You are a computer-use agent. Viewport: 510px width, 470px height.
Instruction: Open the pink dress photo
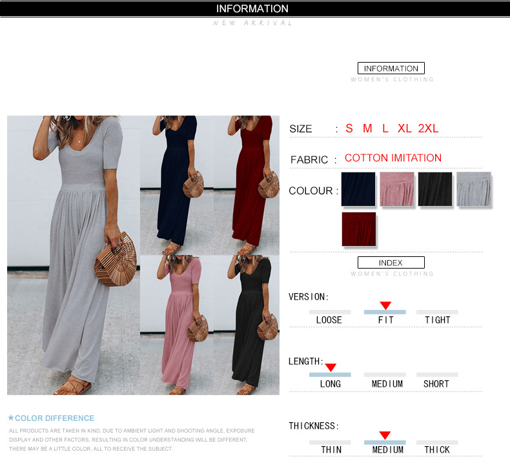pyautogui.click(x=177, y=325)
